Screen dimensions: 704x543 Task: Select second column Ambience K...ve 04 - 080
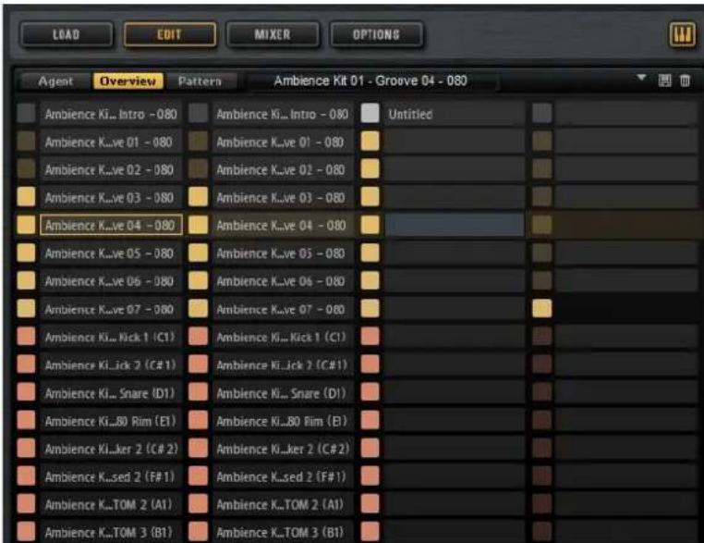(283, 225)
